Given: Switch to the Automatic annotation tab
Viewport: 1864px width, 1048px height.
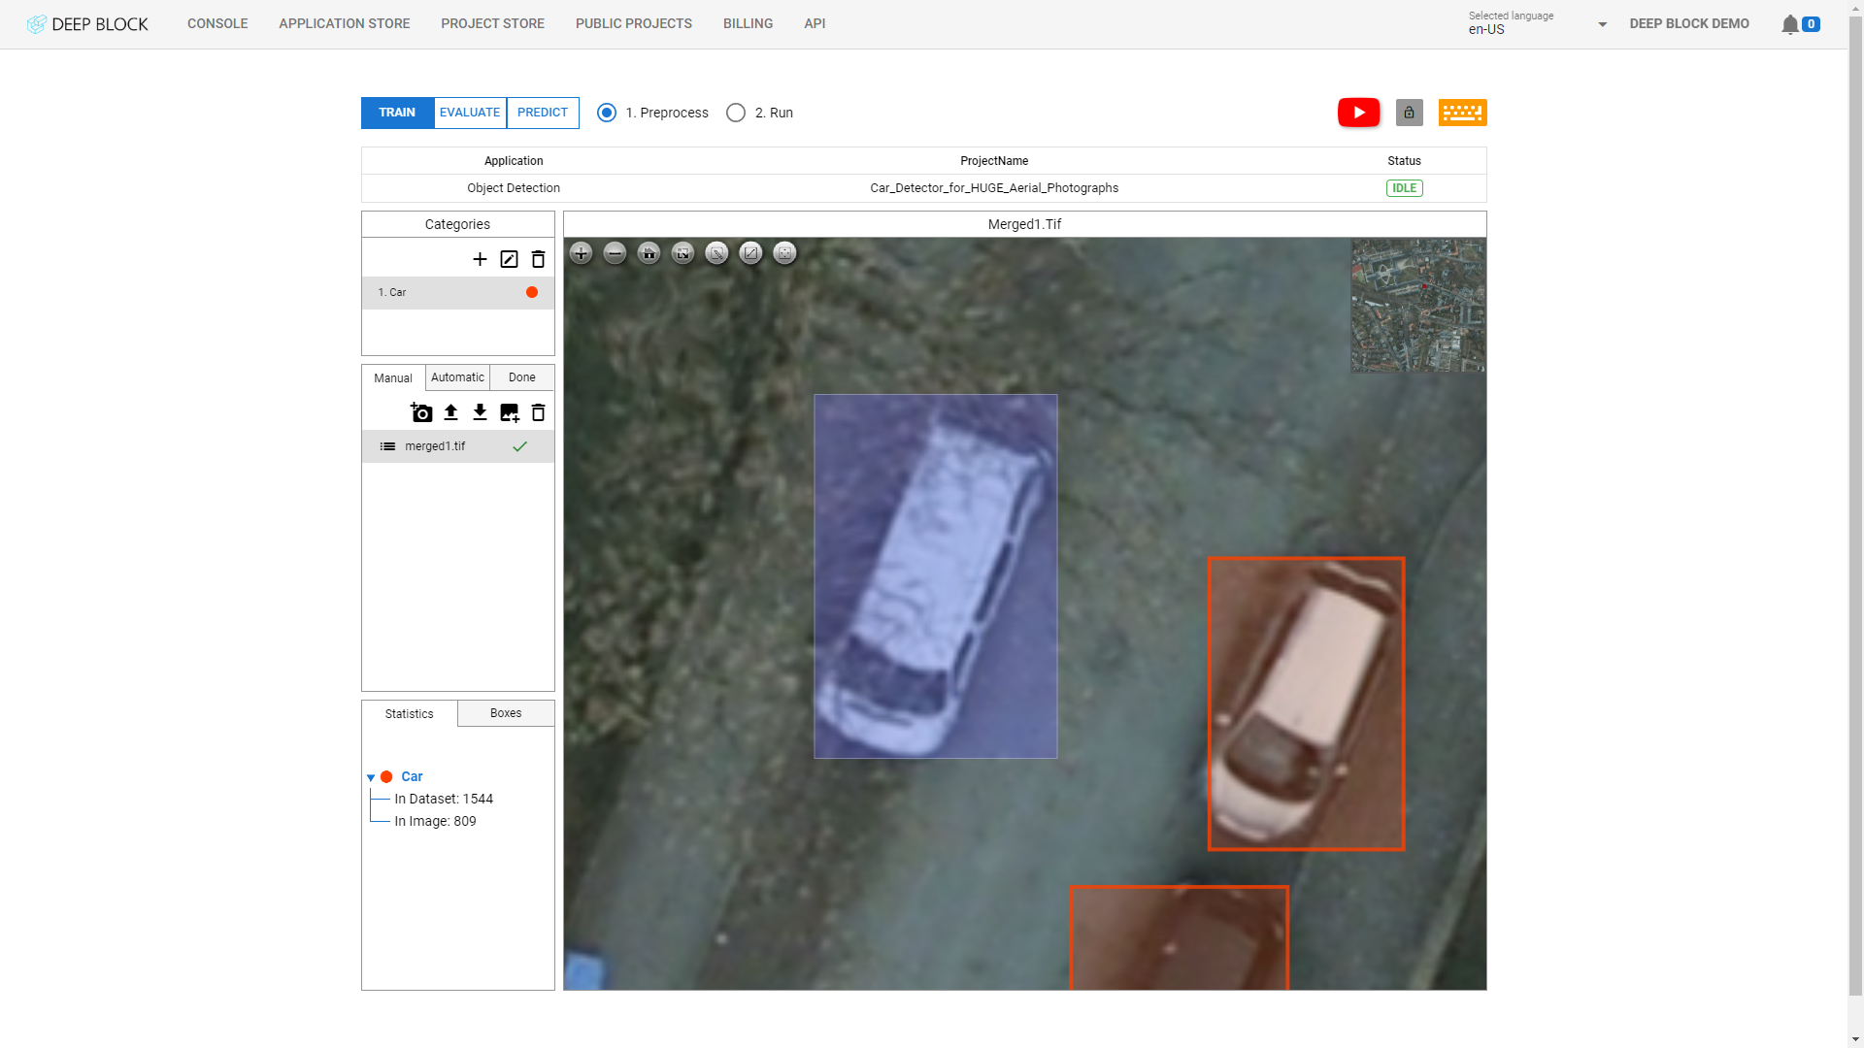Looking at the screenshot, I should (457, 377).
